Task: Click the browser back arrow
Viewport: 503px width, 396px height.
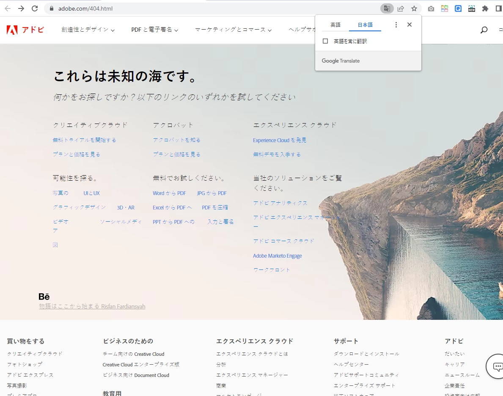Action: [8, 8]
